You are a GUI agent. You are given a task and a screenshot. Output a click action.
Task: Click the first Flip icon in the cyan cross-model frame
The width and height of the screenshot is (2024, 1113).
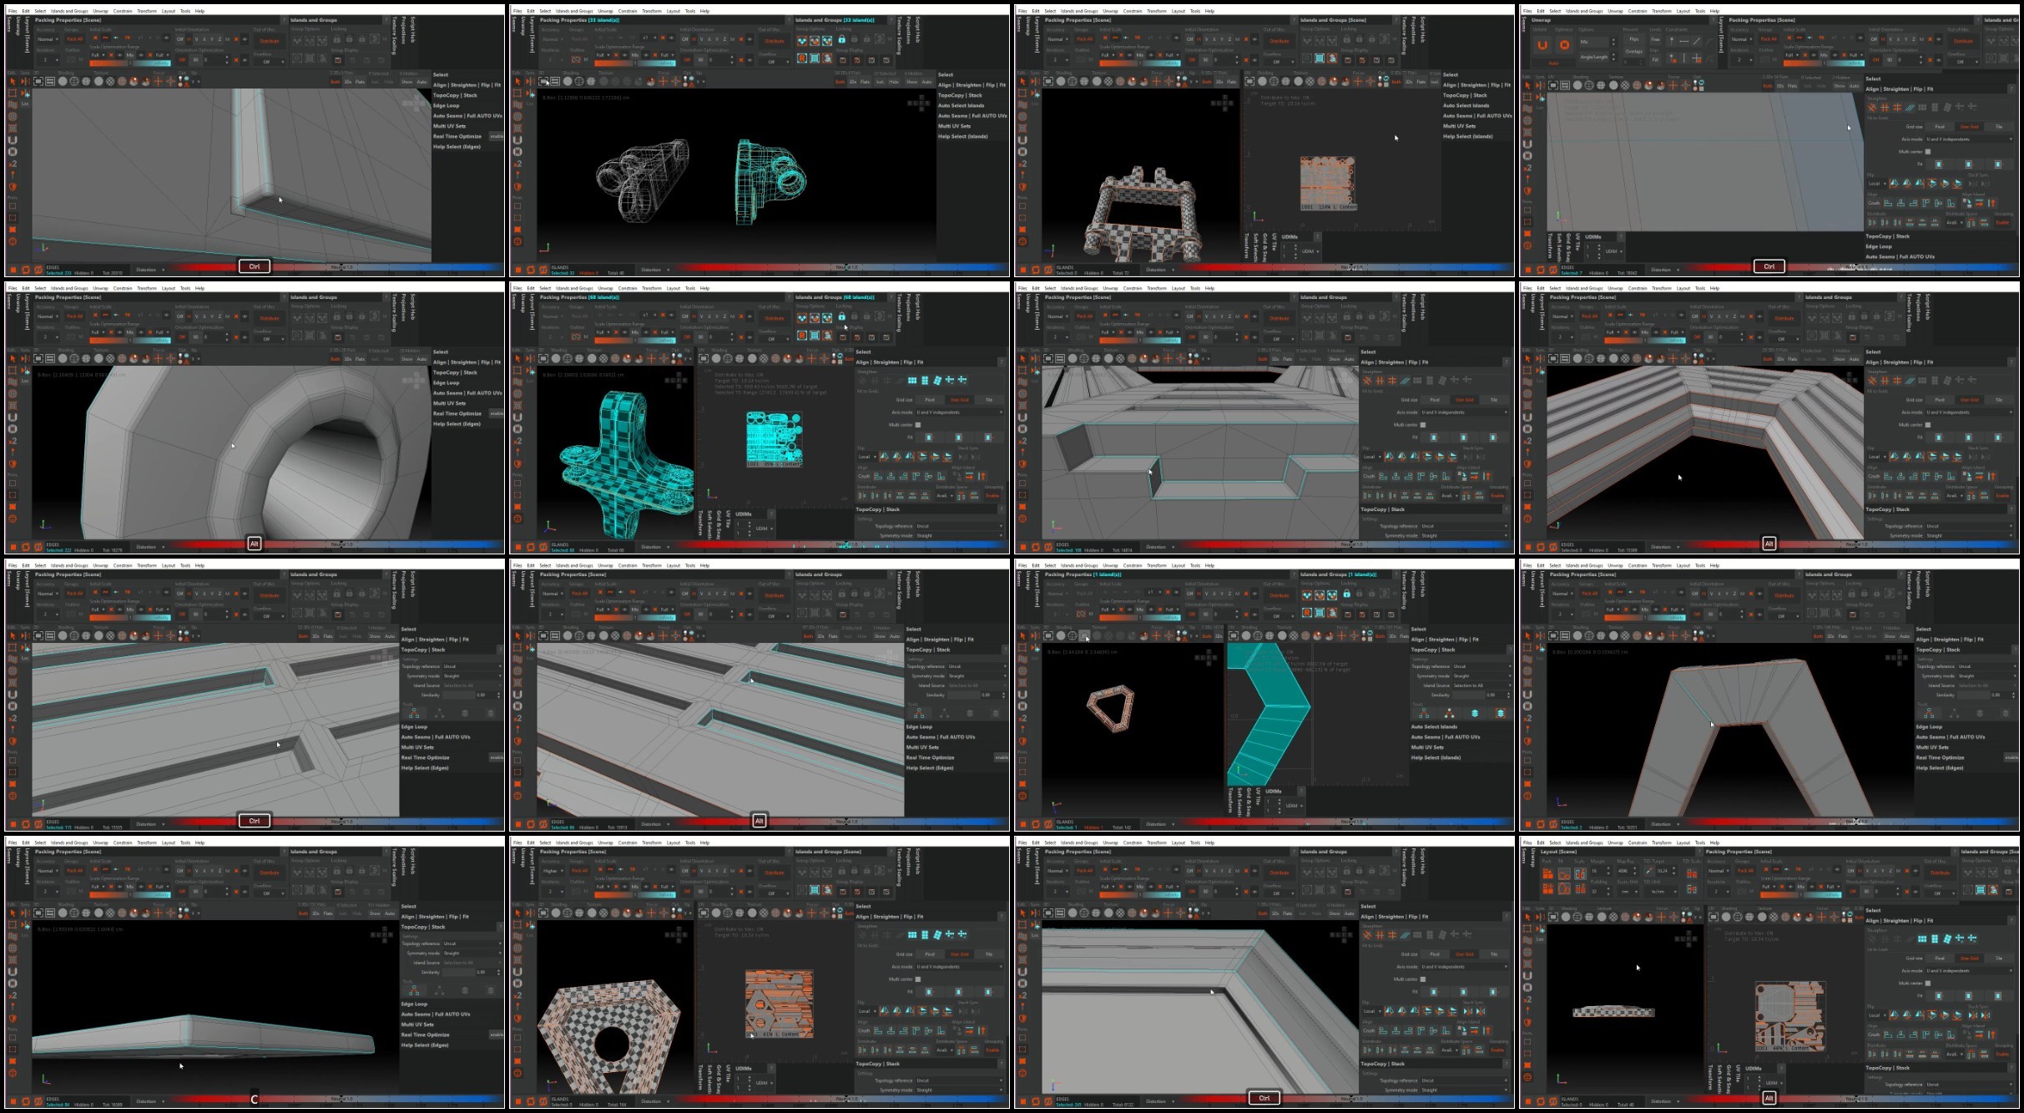tap(884, 457)
